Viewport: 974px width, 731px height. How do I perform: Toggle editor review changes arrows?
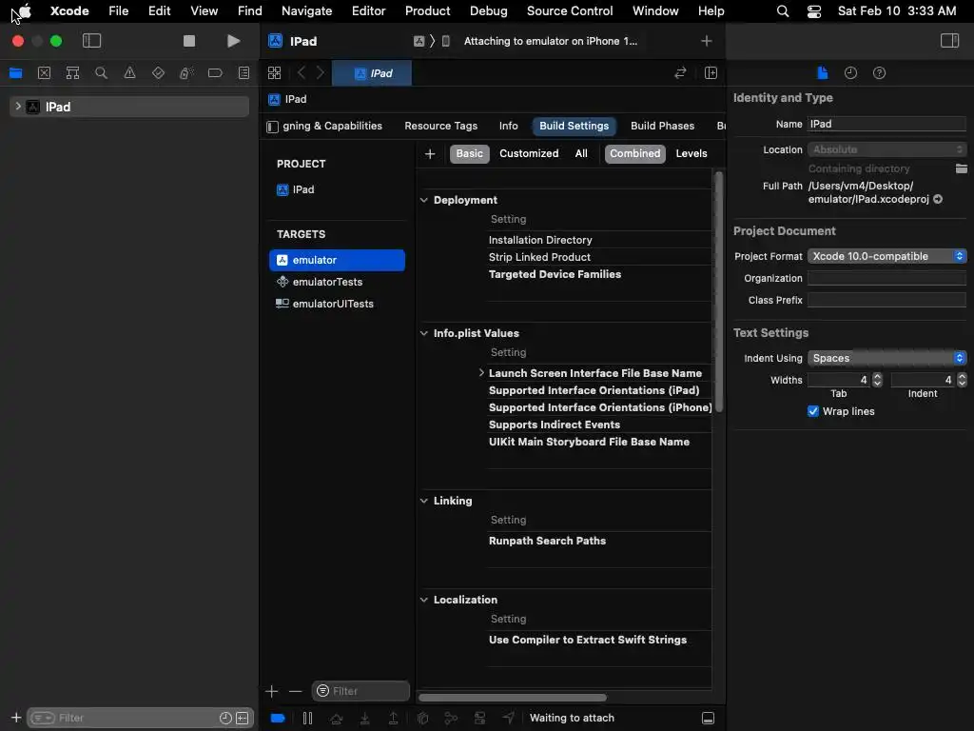click(x=680, y=73)
